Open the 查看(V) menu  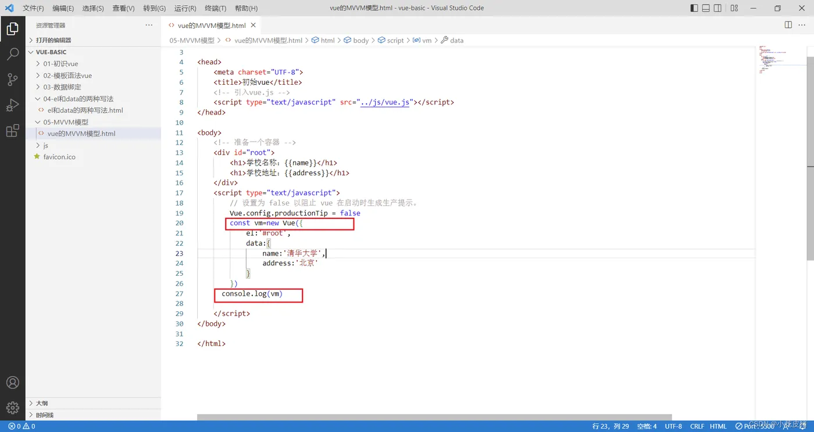tap(123, 8)
